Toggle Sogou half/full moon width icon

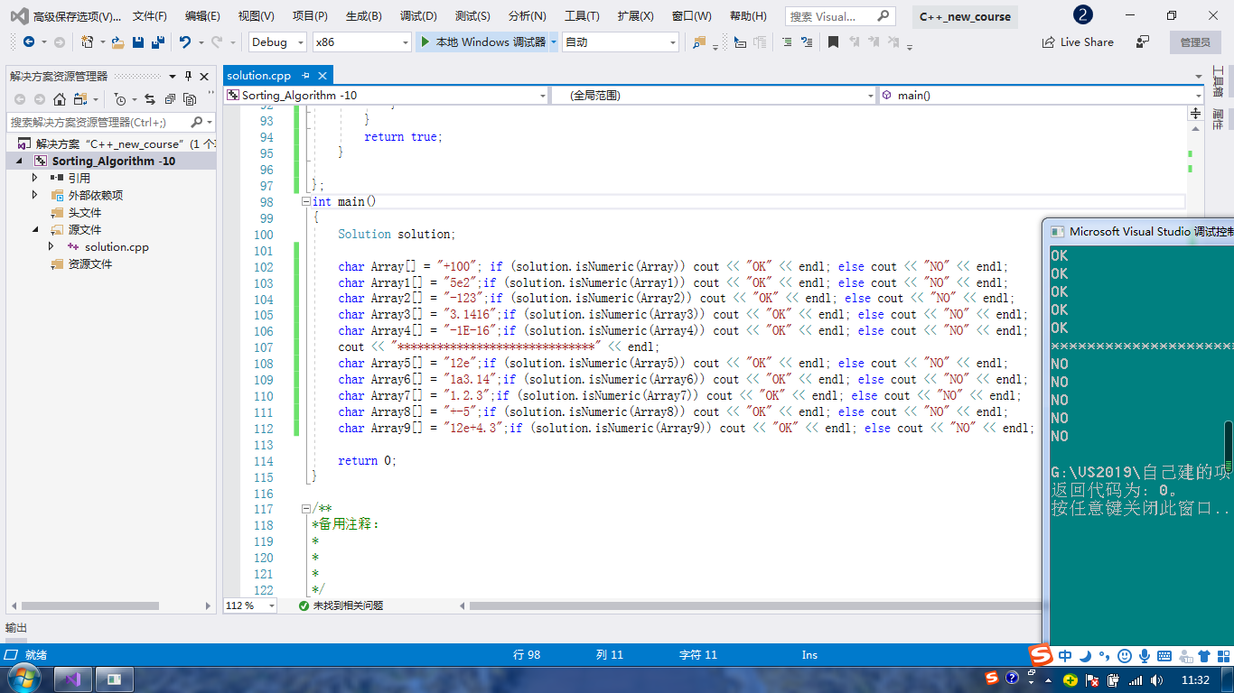tap(1085, 656)
